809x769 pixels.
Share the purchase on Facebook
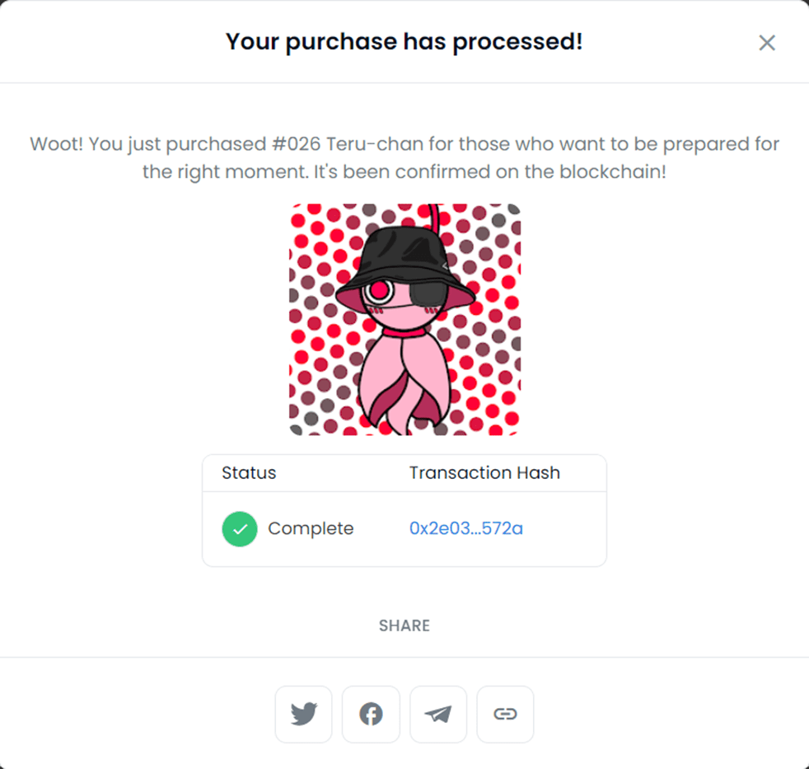(x=371, y=715)
